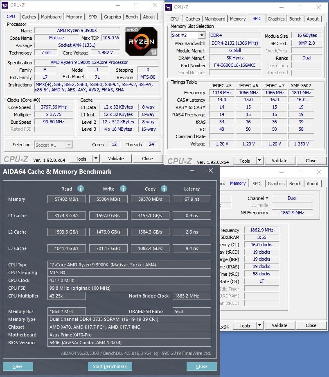
Task: Select SPD tab in bottom-right CPU-Z window
Action: click(256, 184)
